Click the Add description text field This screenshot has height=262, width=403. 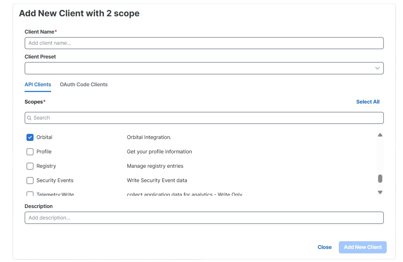pyautogui.click(x=204, y=218)
